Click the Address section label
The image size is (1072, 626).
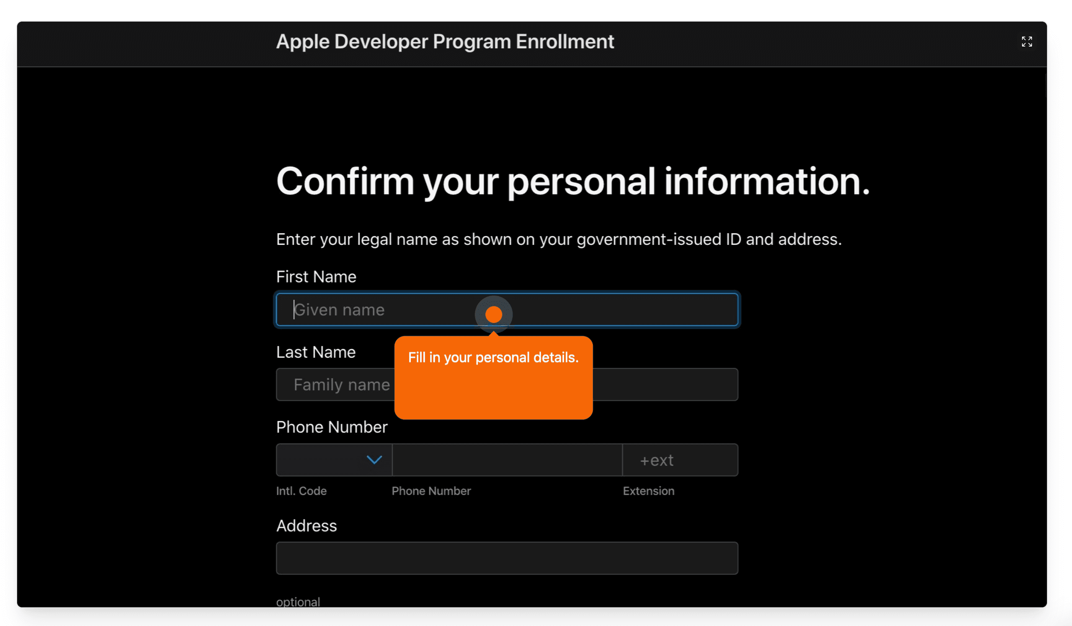click(306, 526)
